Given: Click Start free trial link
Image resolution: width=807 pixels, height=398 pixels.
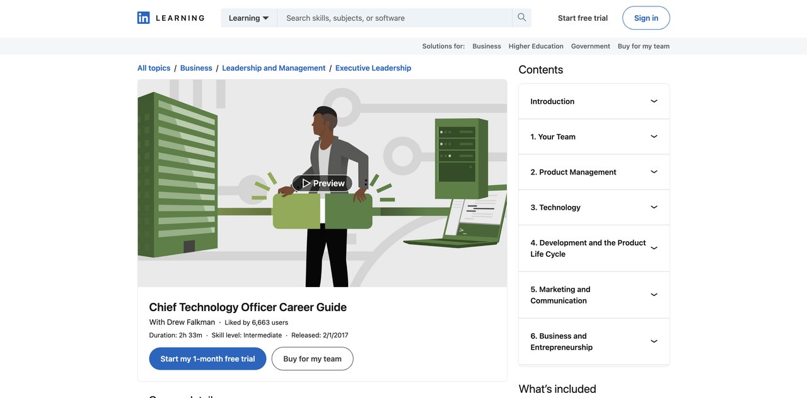Looking at the screenshot, I should click(x=583, y=18).
